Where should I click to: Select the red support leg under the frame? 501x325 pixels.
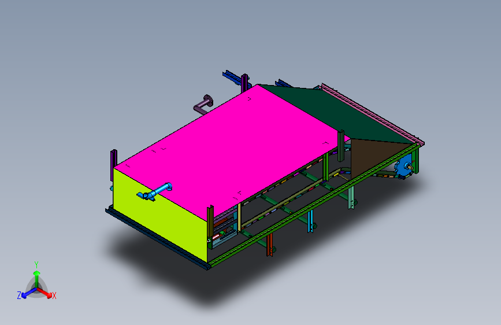(270, 245)
